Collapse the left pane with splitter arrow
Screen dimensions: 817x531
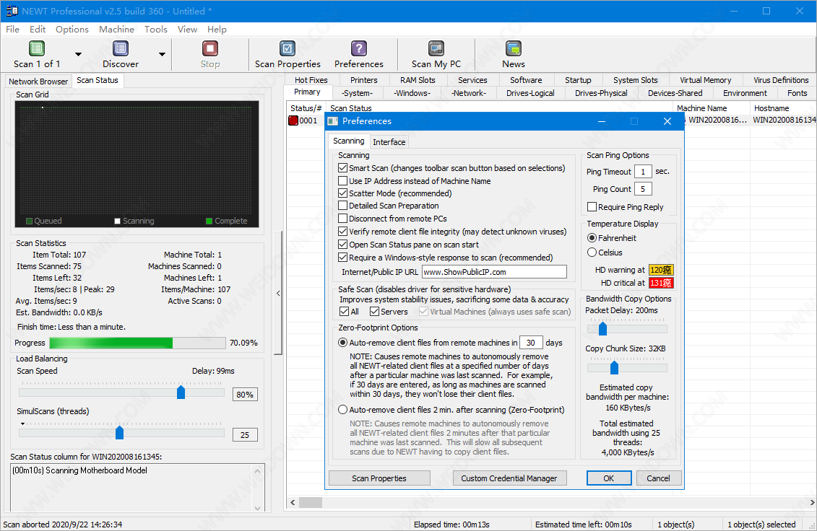pos(278,294)
